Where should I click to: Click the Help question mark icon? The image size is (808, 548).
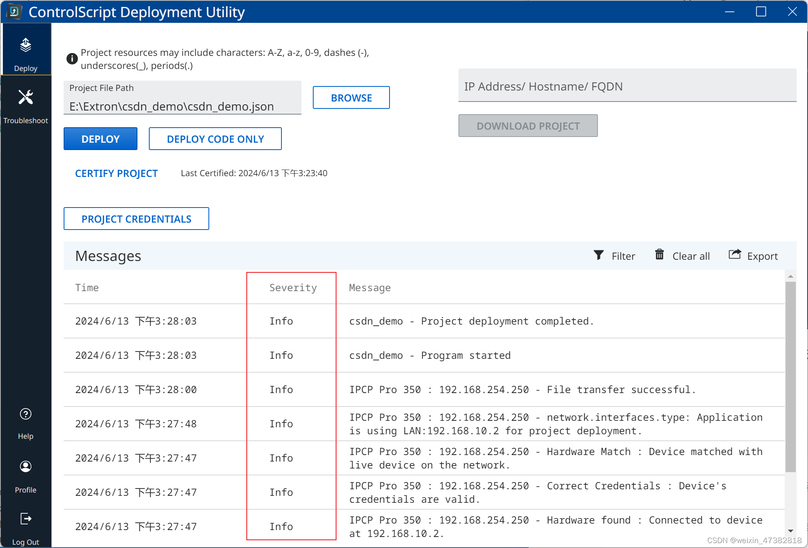(26, 414)
